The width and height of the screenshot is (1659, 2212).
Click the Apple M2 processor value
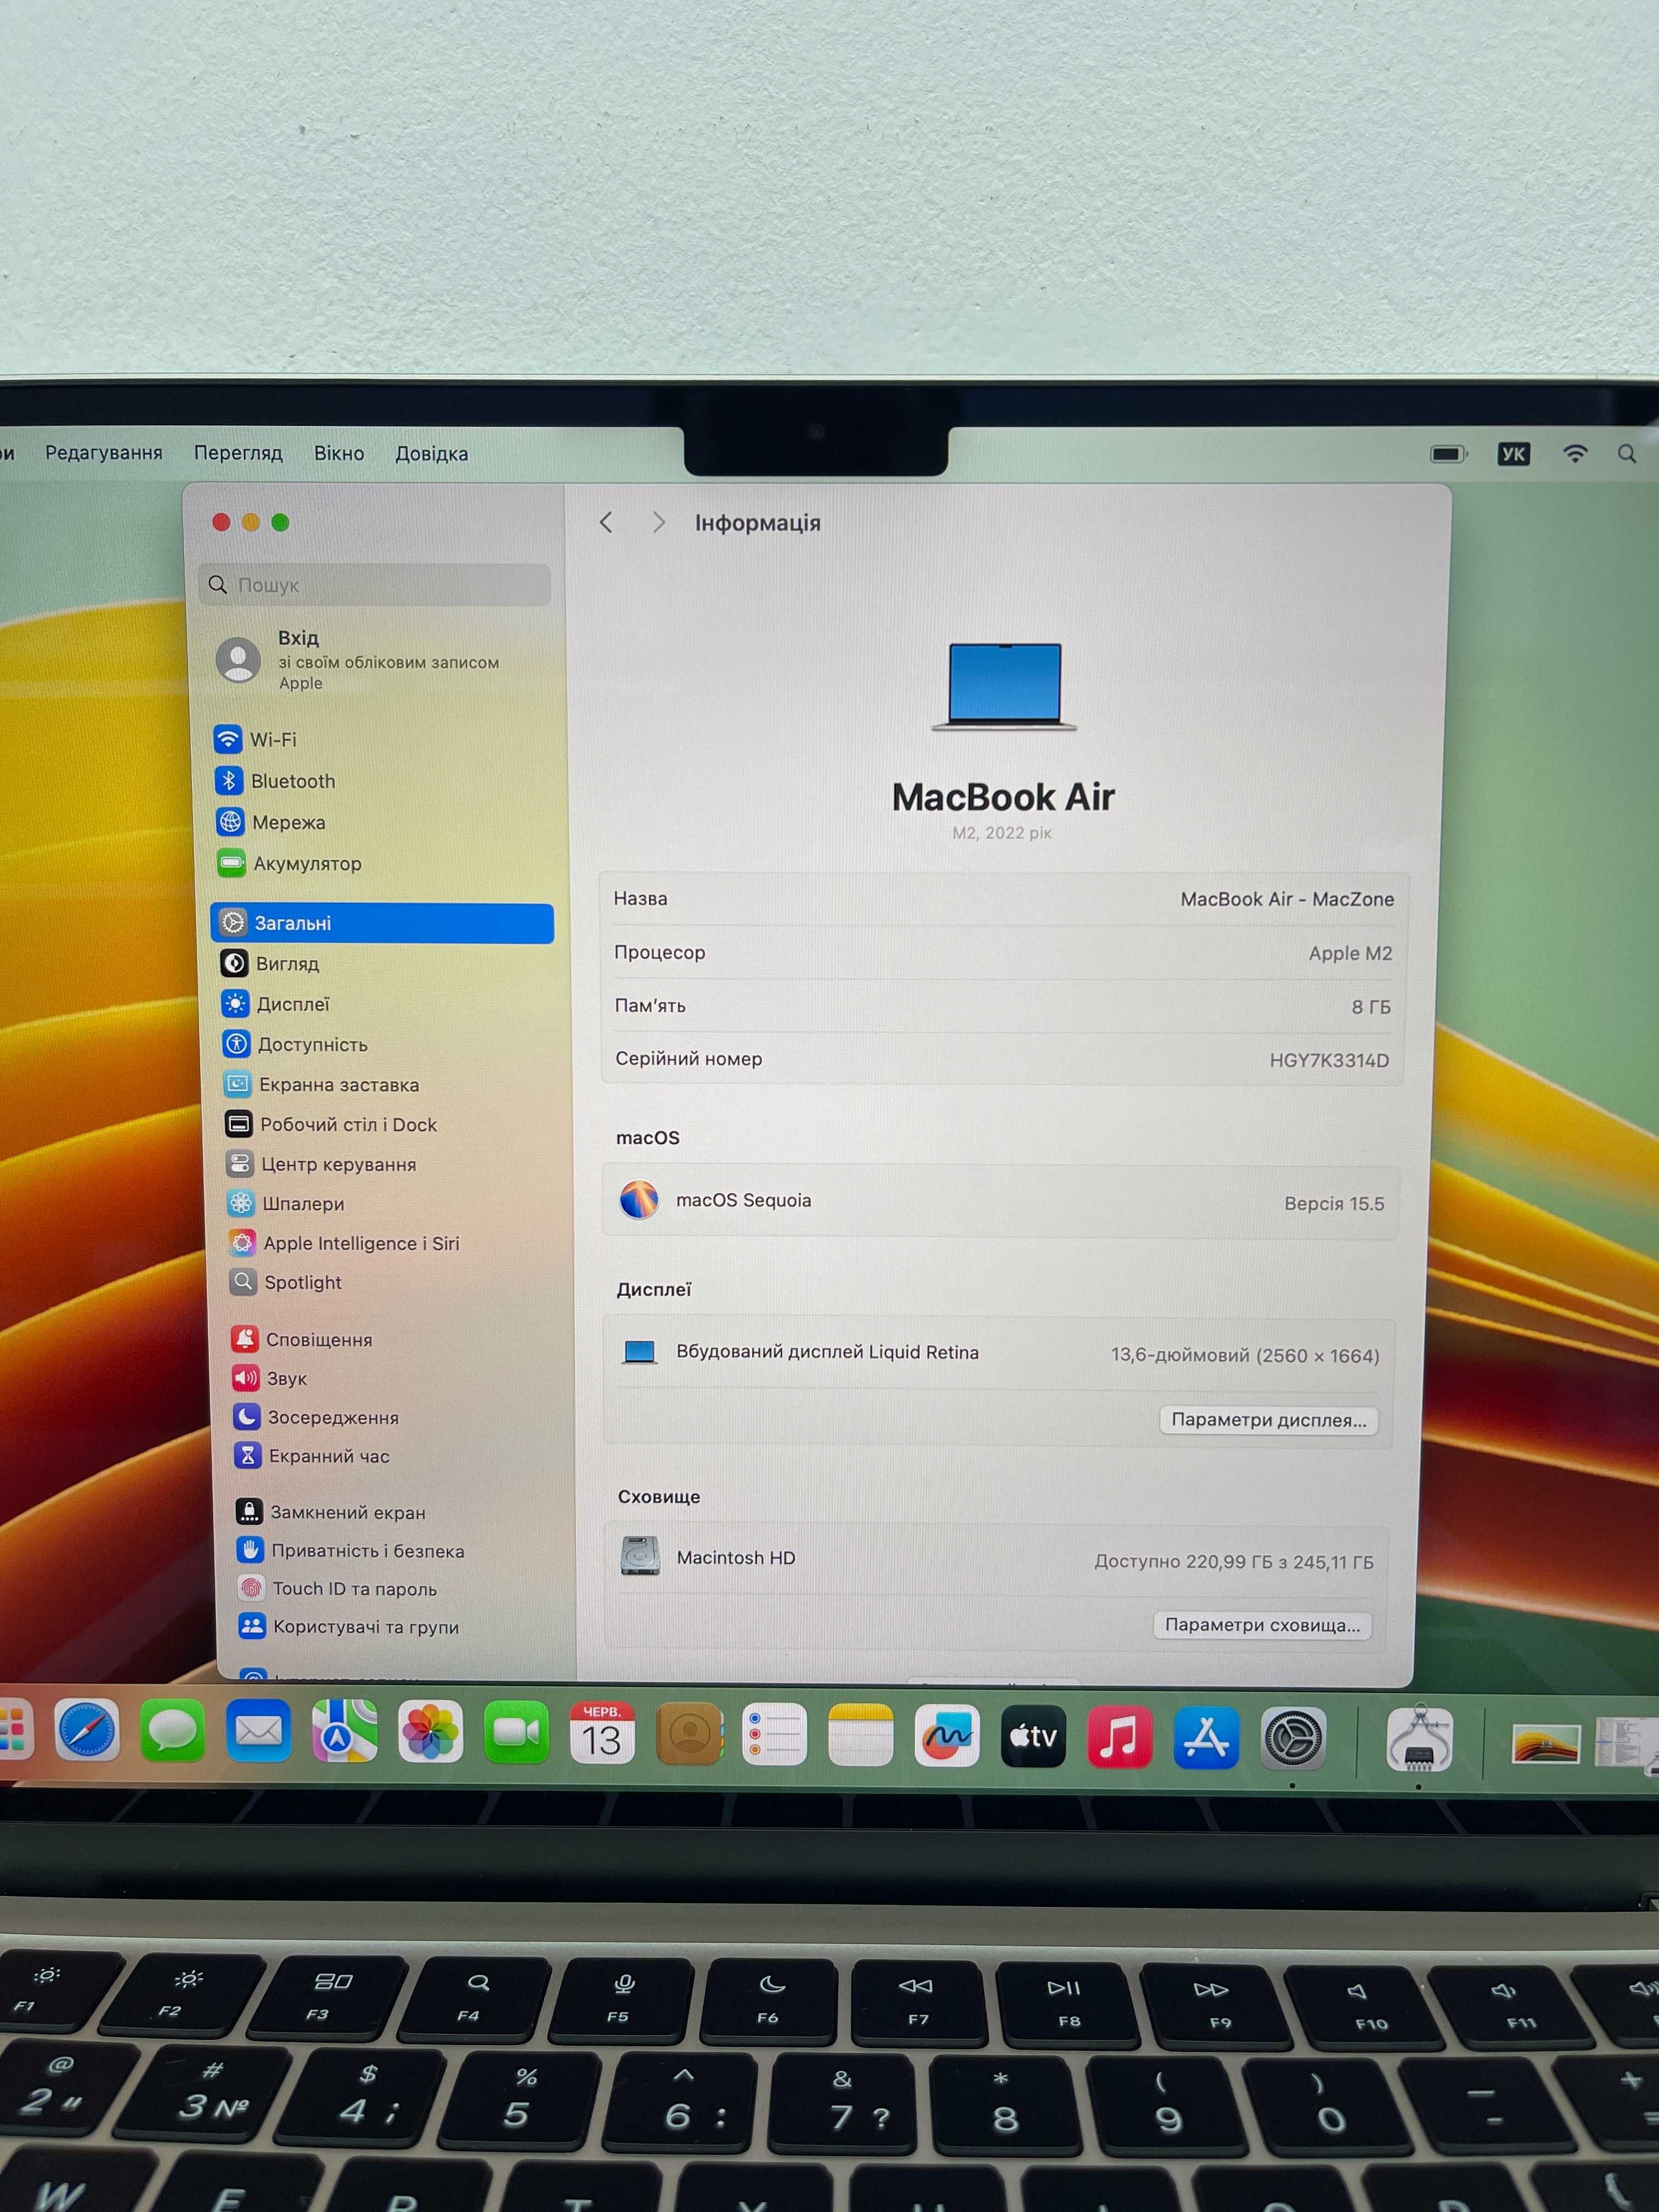coord(1350,953)
